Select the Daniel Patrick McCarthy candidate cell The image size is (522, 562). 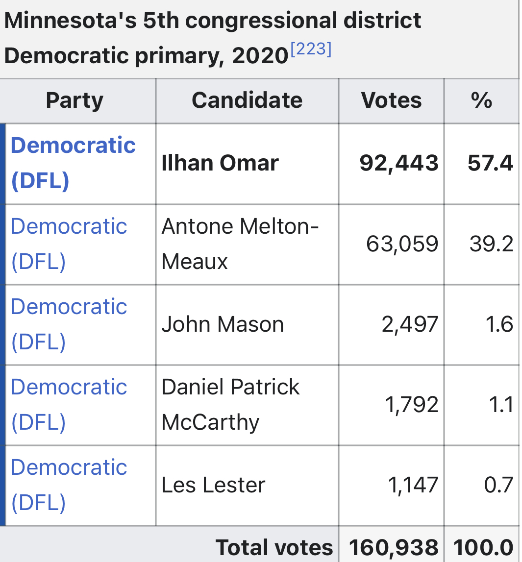pyautogui.click(x=230, y=405)
